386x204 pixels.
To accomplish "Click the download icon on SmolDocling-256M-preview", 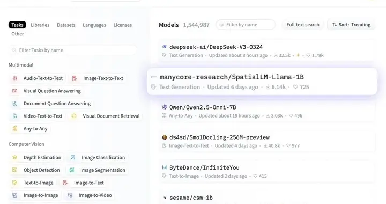I will point(265,145).
